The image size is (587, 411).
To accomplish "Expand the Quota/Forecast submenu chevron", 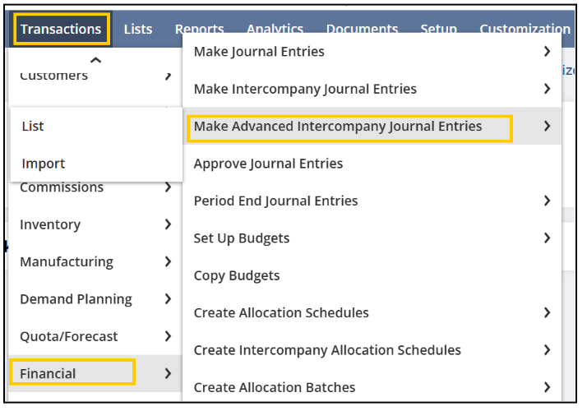I will click(x=168, y=336).
